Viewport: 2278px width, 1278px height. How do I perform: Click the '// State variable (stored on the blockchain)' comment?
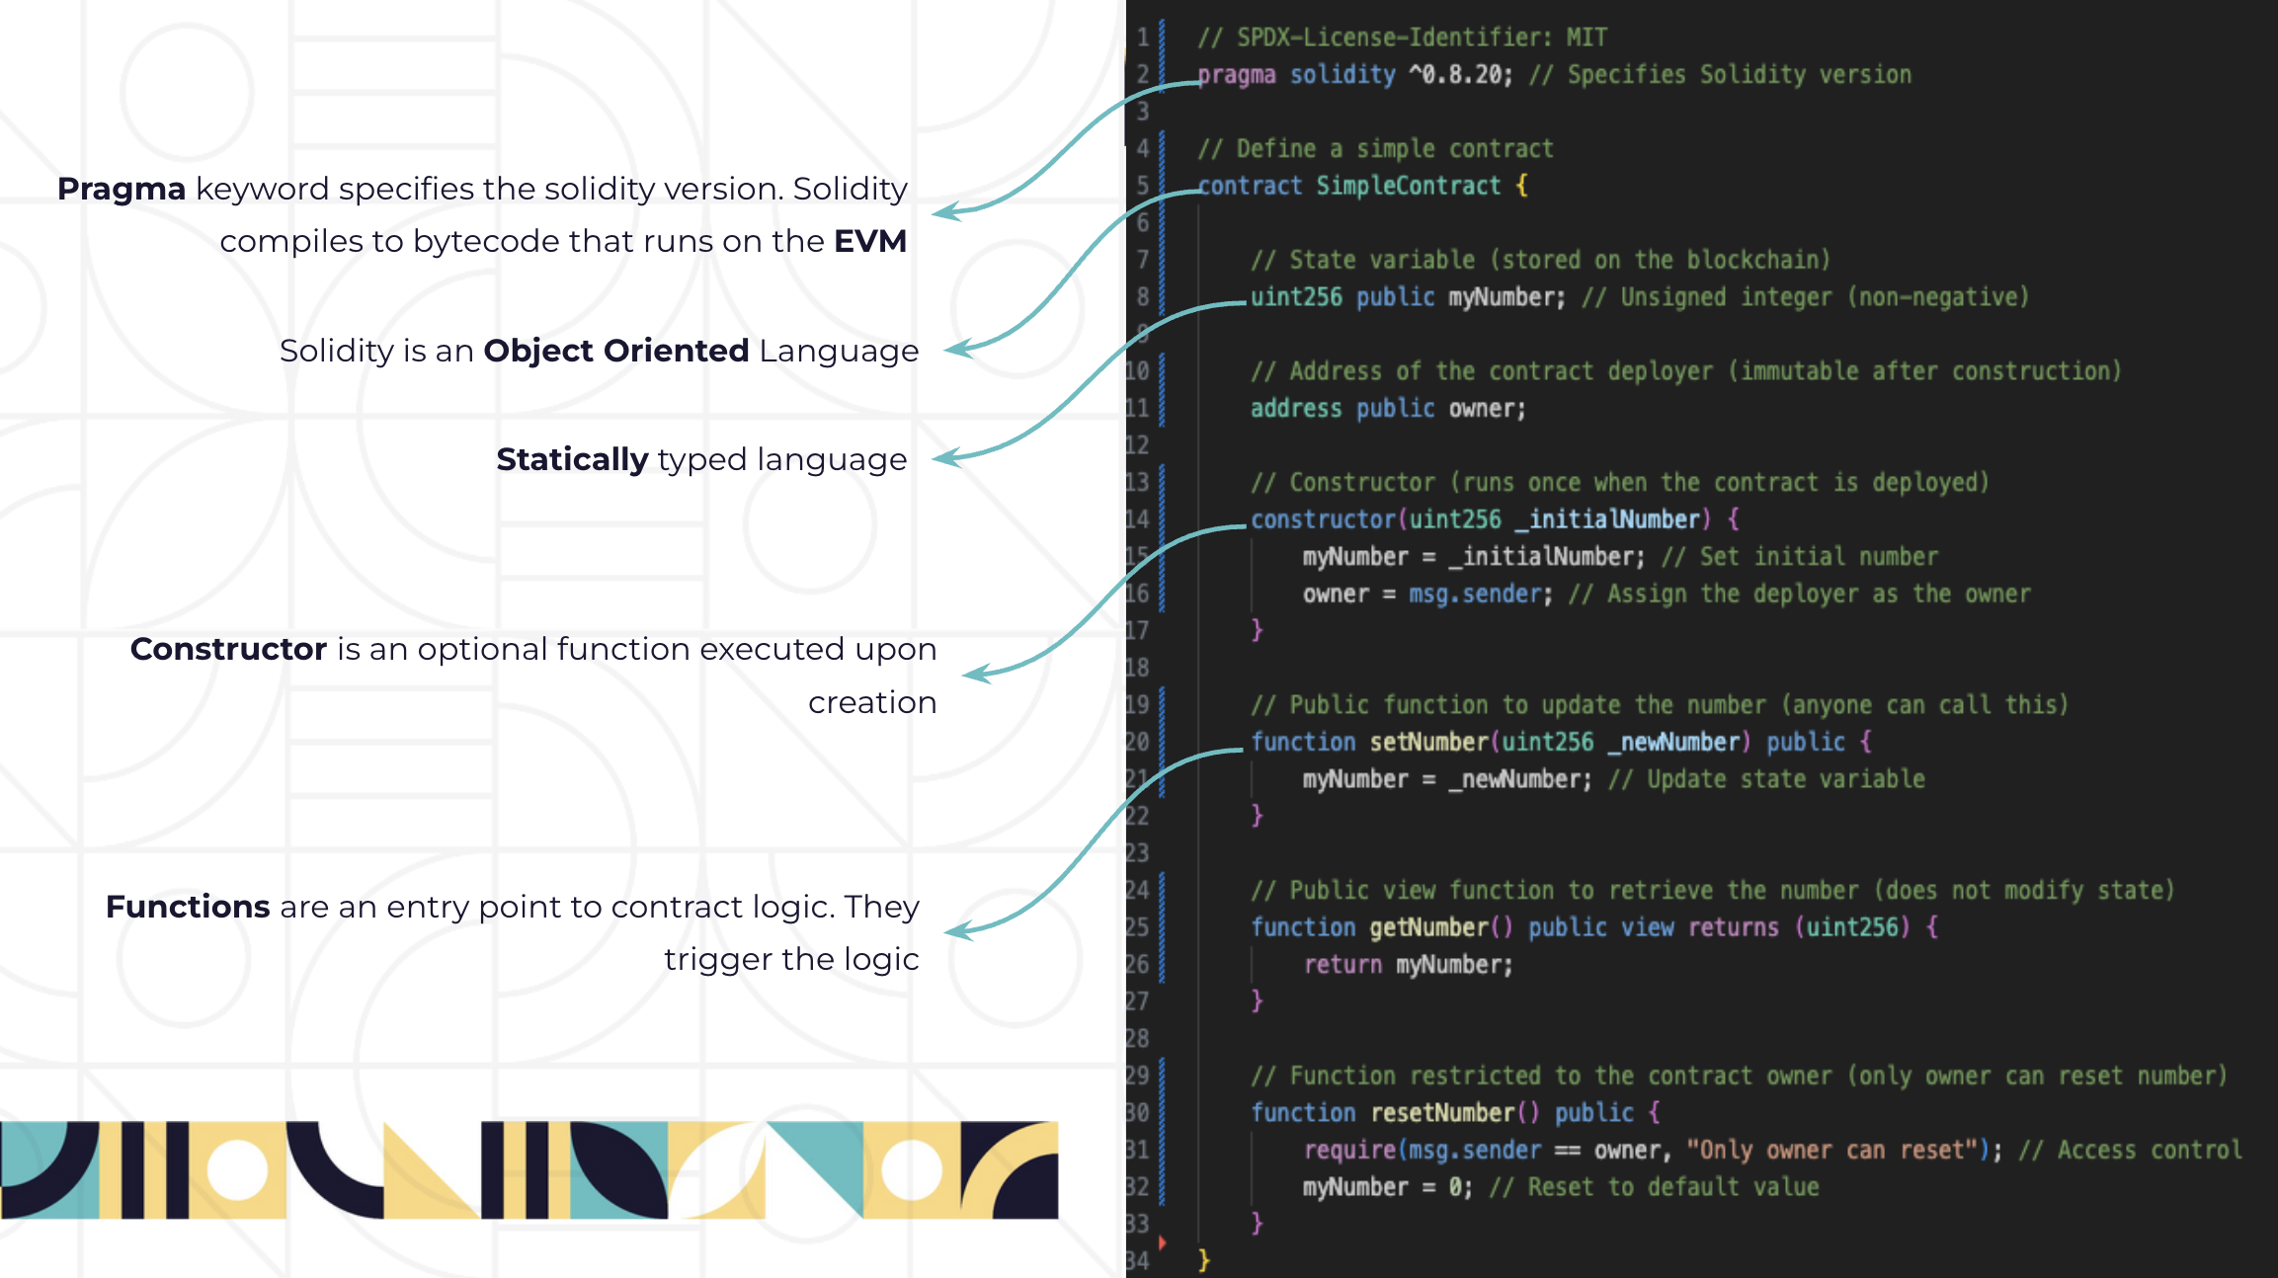coord(1540,260)
